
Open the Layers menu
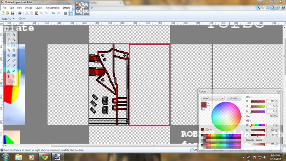point(39,8)
